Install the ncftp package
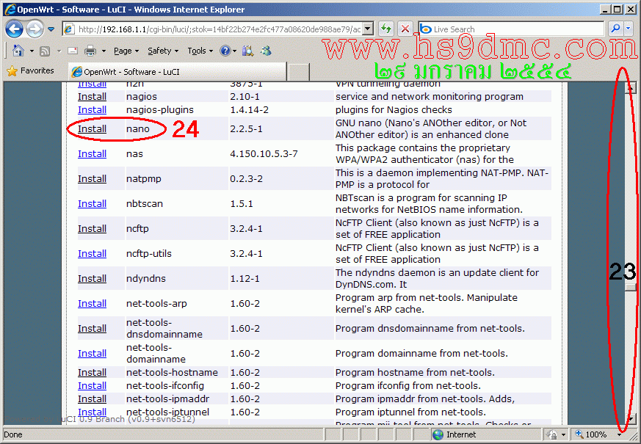Viewport: 641px width, 444px height. click(x=92, y=229)
